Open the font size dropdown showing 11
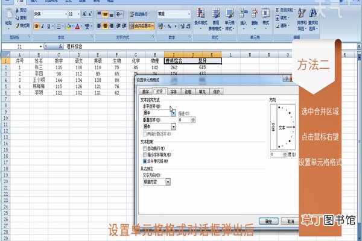Viewport: 362px width, 241px height. (78, 14)
